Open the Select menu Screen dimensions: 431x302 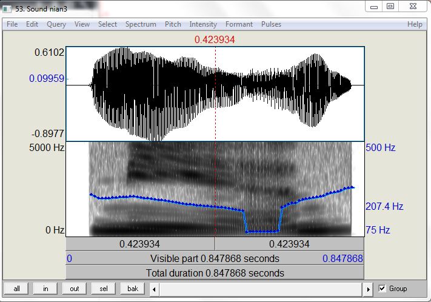(x=107, y=24)
